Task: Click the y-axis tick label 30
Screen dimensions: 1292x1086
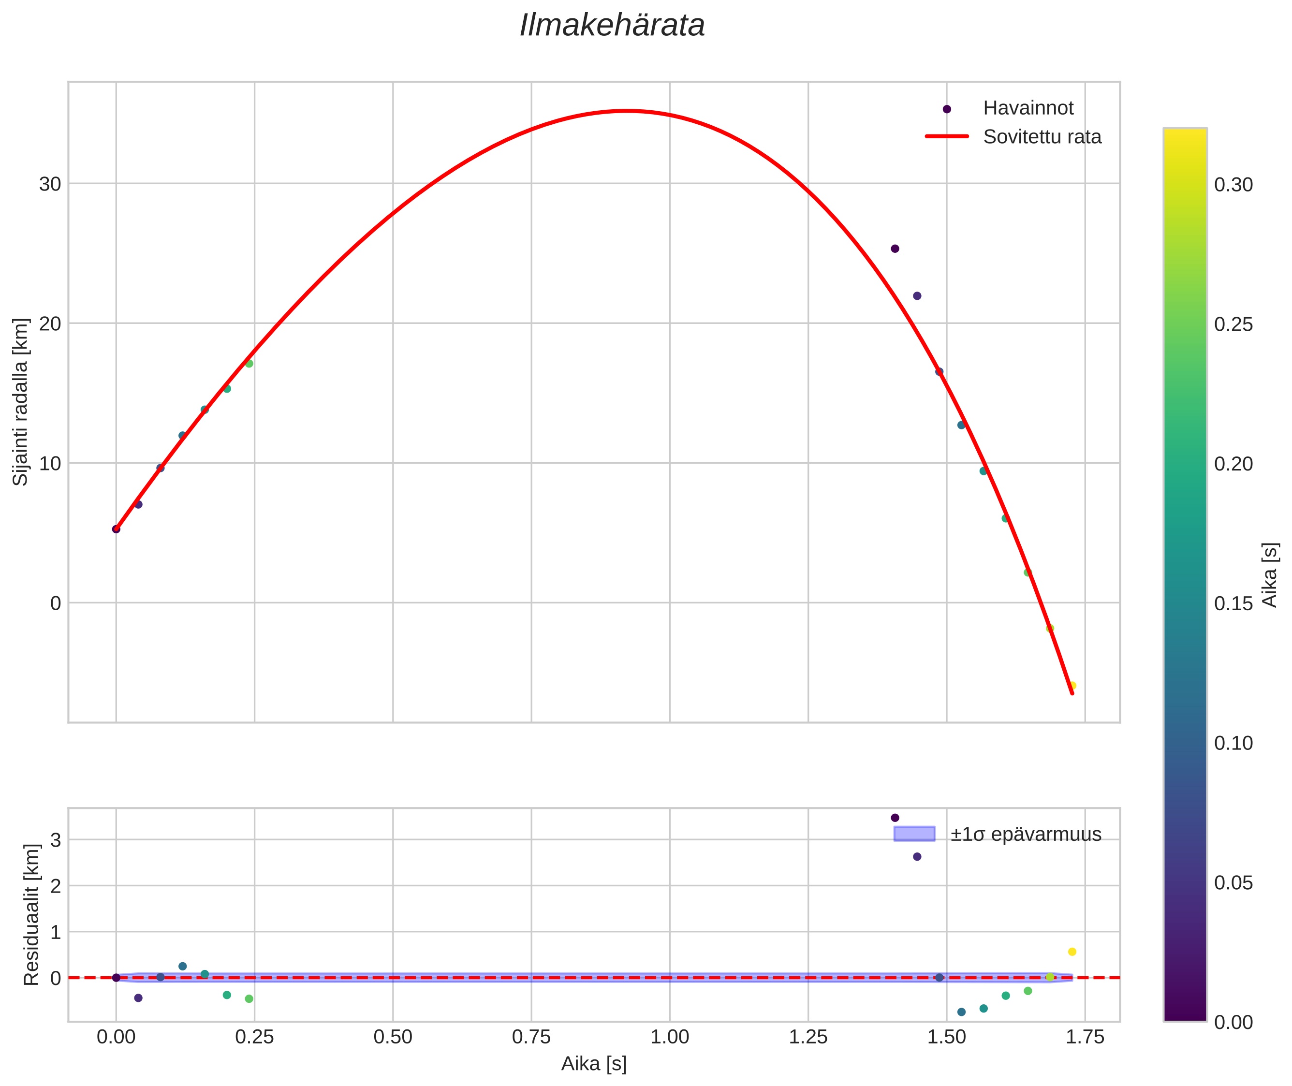Action: 50,184
